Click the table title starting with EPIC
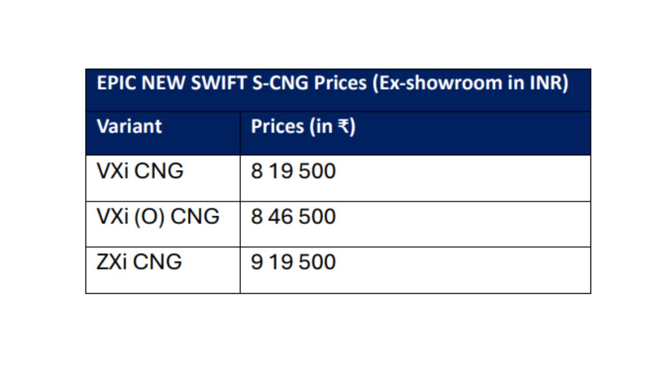Image resolution: width=671 pixels, height=377 pixels. click(332, 84)
